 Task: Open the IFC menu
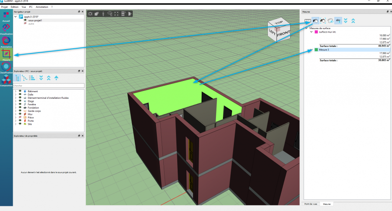pyautogui.click(x=31, y=7)
